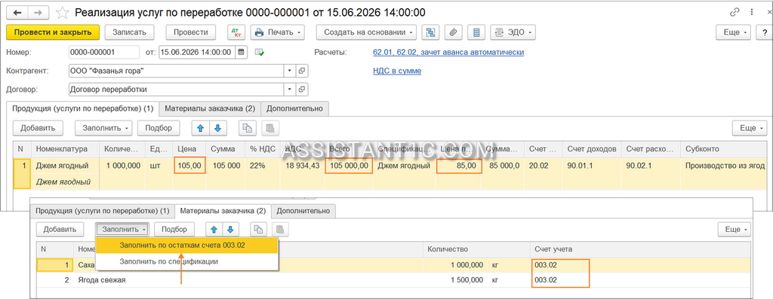This screenshot has width=773, height=299.
Task: Select % НДС cell 22%
Action: [263, 166]
